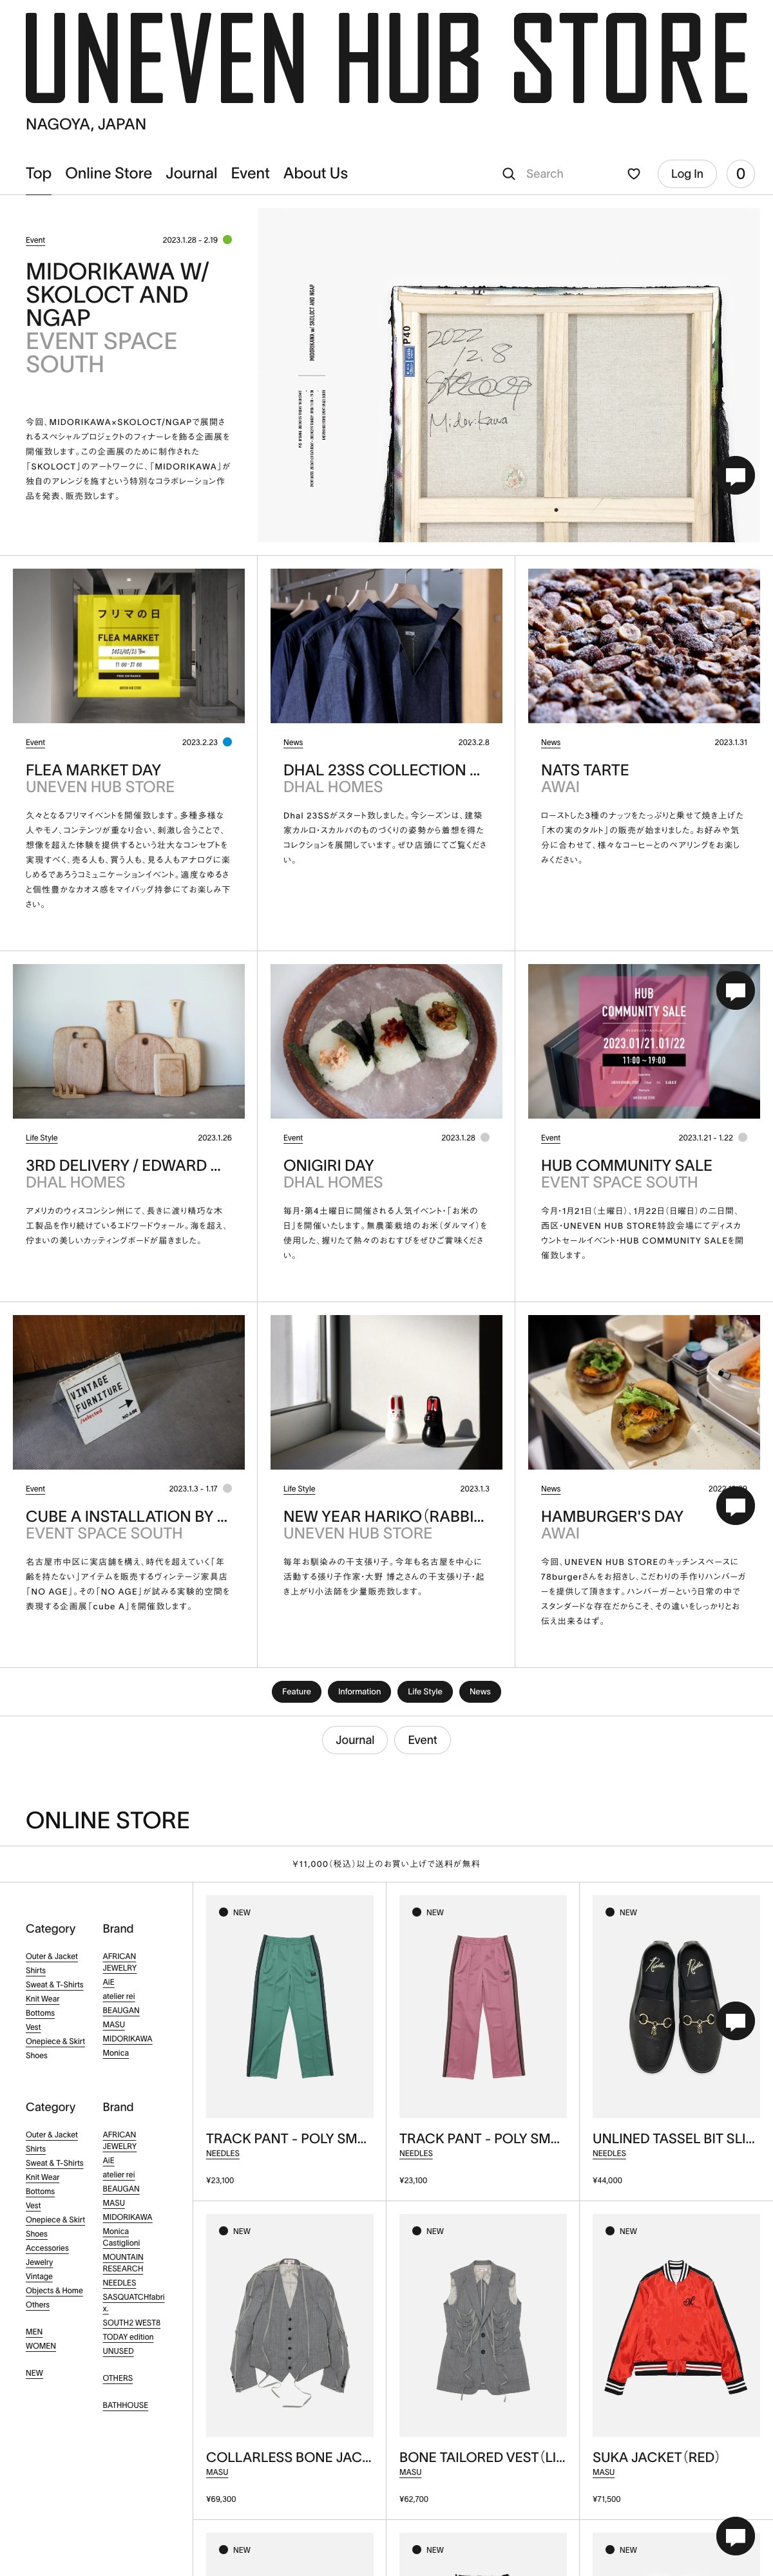This screenshot has height=2576, width=773.
Task: Click the Log In button
Action: click(x=687, y=174)
